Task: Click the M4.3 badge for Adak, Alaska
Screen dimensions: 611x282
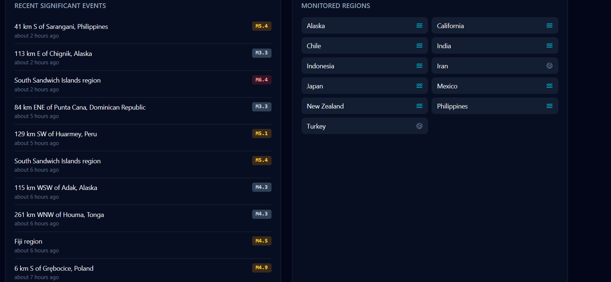Action: 262,187
